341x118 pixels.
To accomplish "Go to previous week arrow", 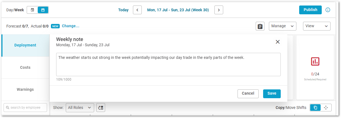I will 137,10.
